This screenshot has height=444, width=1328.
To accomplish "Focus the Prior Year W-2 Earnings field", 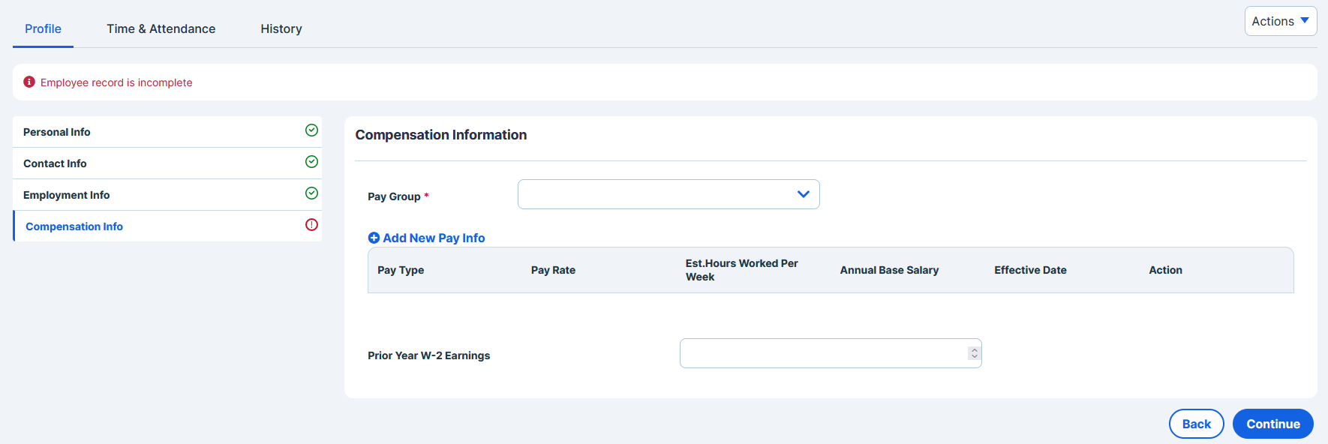I will (x=831, y=353).
